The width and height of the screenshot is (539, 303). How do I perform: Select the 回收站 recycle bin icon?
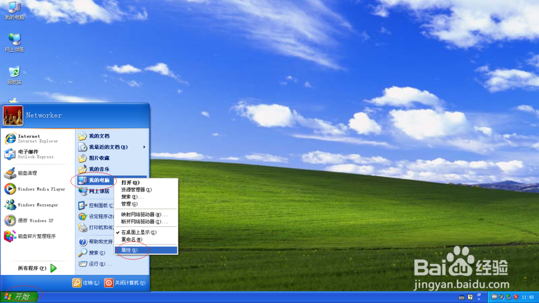(x=15, y=75)
